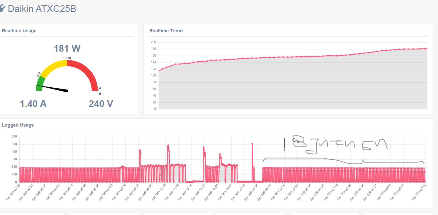Click the Apr 16th 21:30 axis label
The image size is (438, 215).
(251, 193)
